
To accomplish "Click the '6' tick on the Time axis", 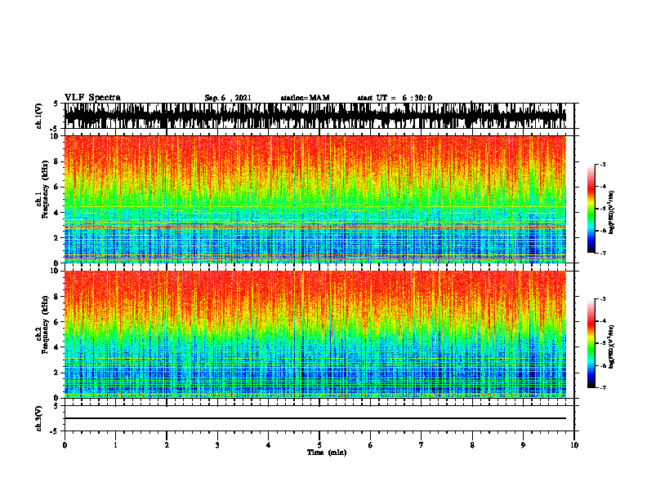I will coord(371,445).
